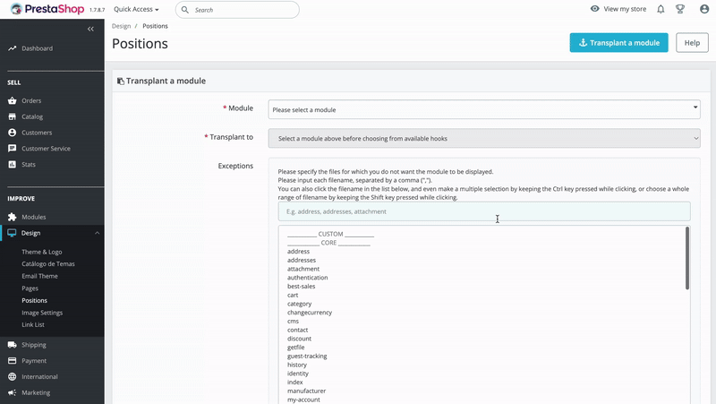Open International menu item
Image resolution: width=716 pixels, height=404 pixels.
pyautogui.click(x=39, y=376)
